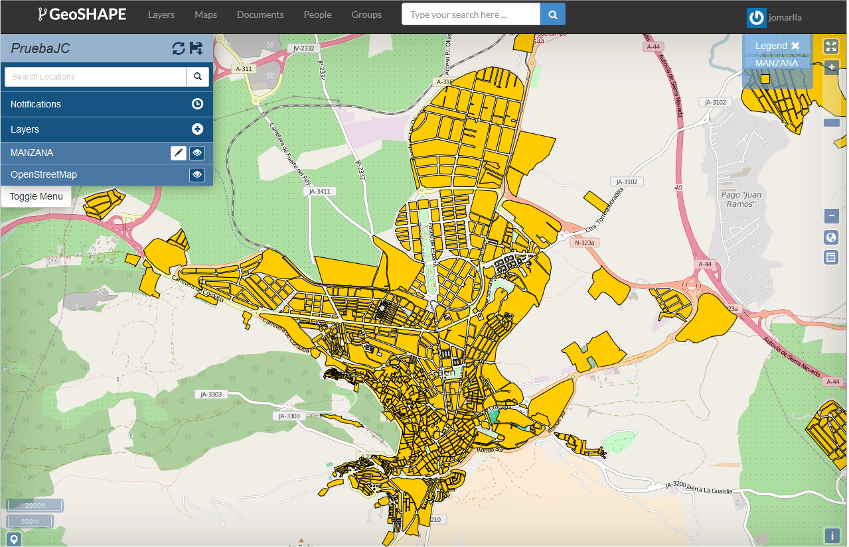Viewport: 849px width, 547px height.
Task: Open the Groups nav menu item
Action: click(x=366, y=15)
